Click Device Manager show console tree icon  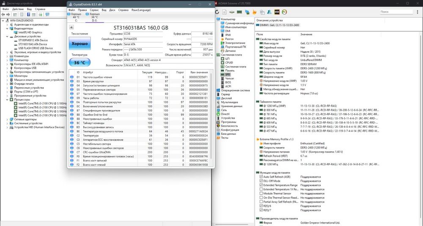click(x=15, y=14)
